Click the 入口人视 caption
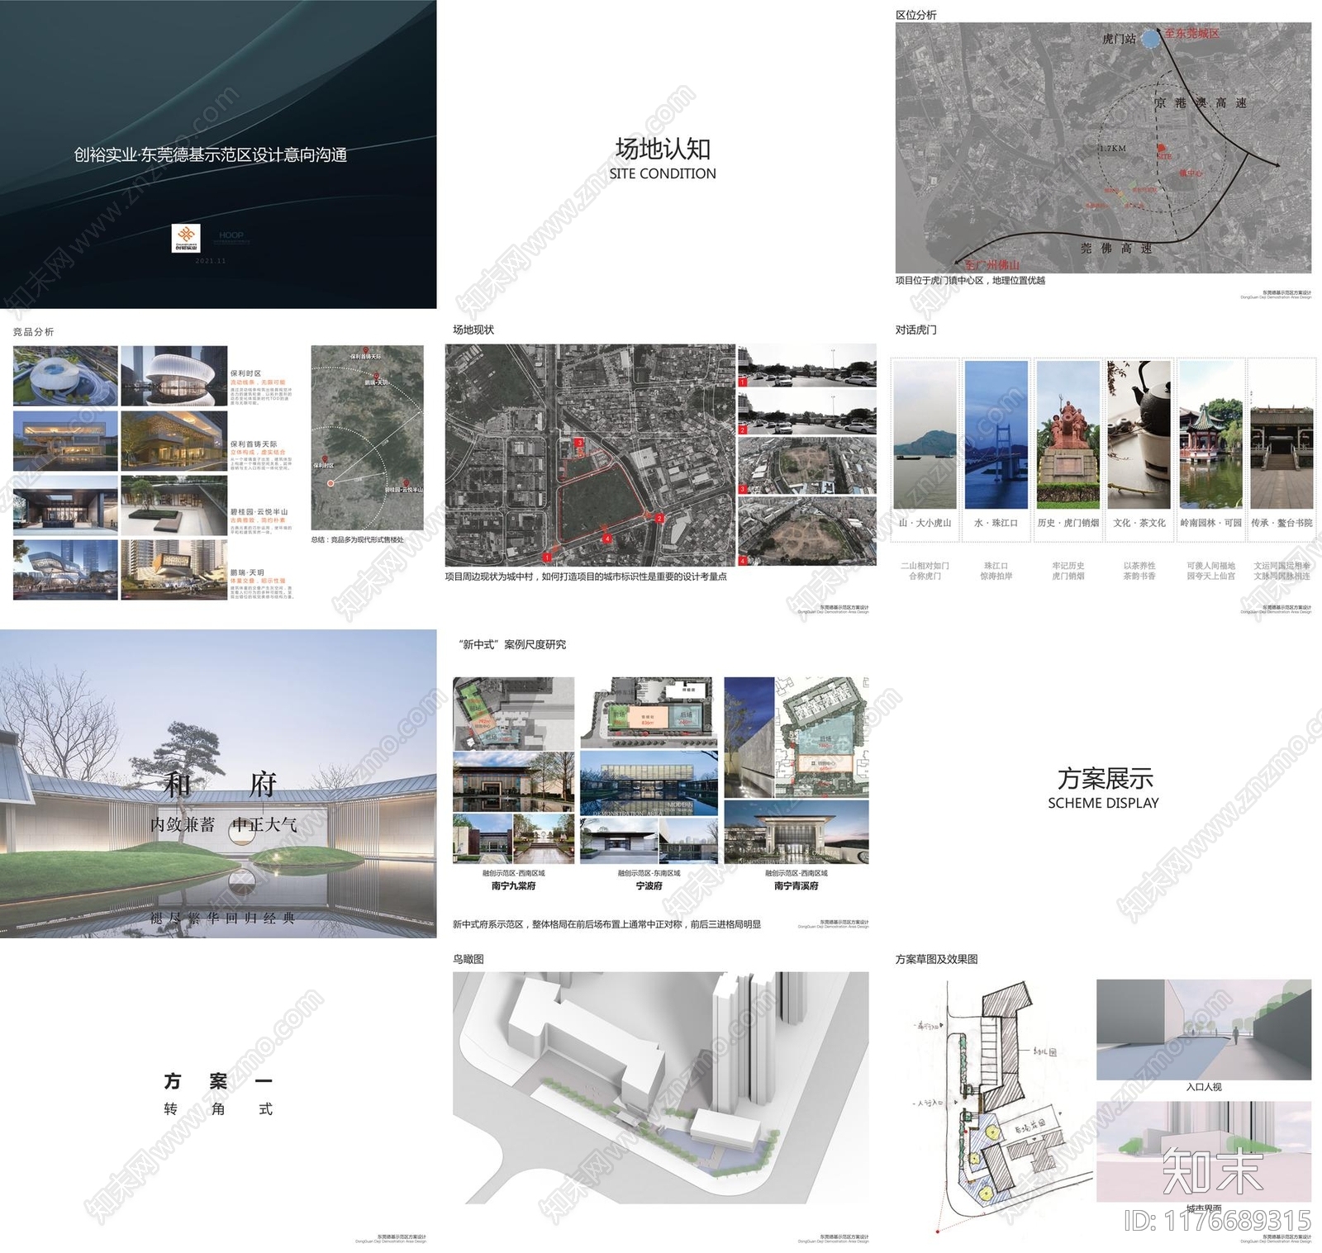The height and width of the screenshot is (1253, 1322). pos(1204,1087)
